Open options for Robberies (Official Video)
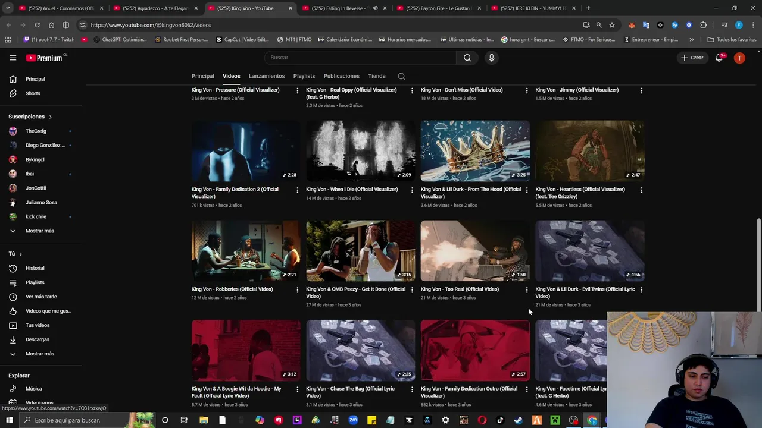This screenshot has height=428, width=762. pyautogui.click(x=297, y=290)
